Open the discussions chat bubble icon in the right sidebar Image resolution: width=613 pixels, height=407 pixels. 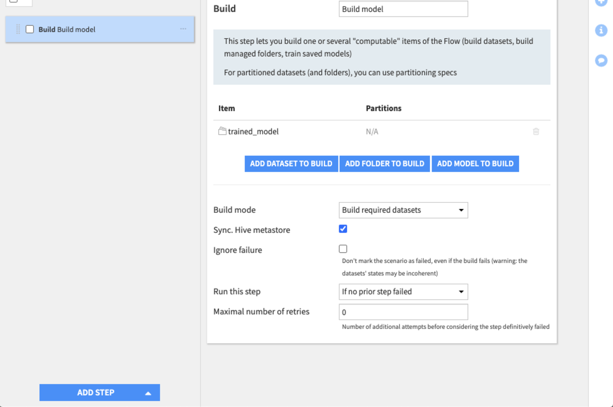[x=601, y=60]
